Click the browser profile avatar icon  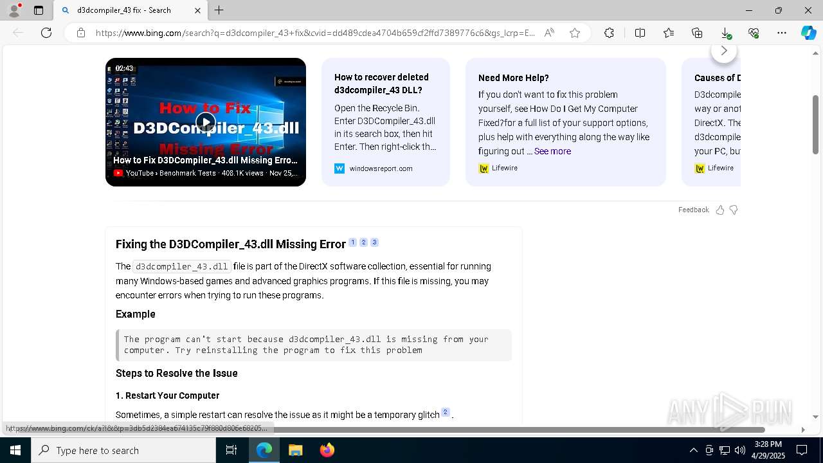pos(14,10)
